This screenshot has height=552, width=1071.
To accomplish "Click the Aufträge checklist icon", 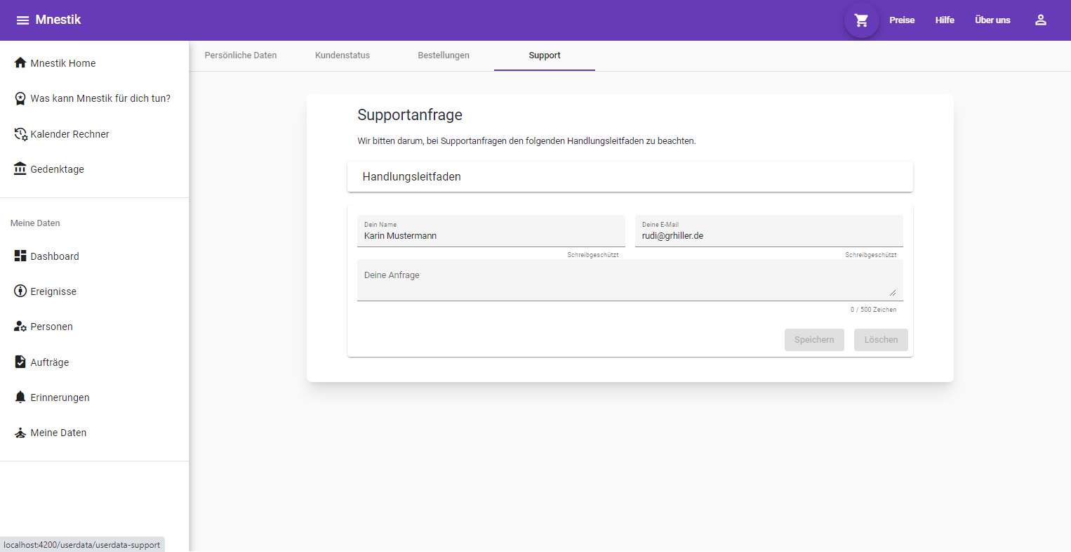I will [20, 362].
